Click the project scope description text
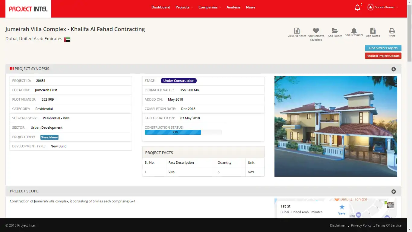This screenshot has height=232, width=412. tap(73, 201)
